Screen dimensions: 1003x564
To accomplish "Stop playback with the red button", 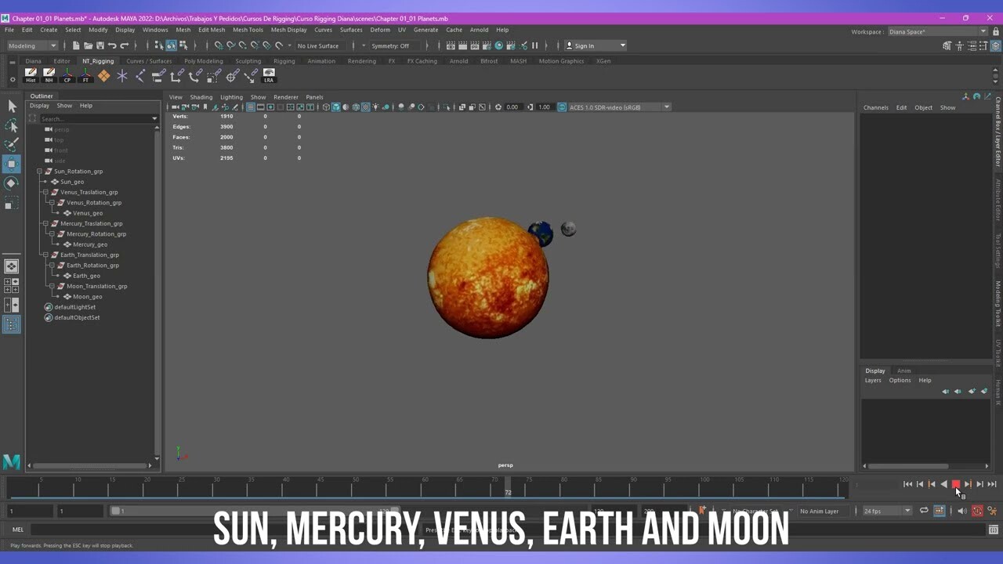I will [955, 484].
